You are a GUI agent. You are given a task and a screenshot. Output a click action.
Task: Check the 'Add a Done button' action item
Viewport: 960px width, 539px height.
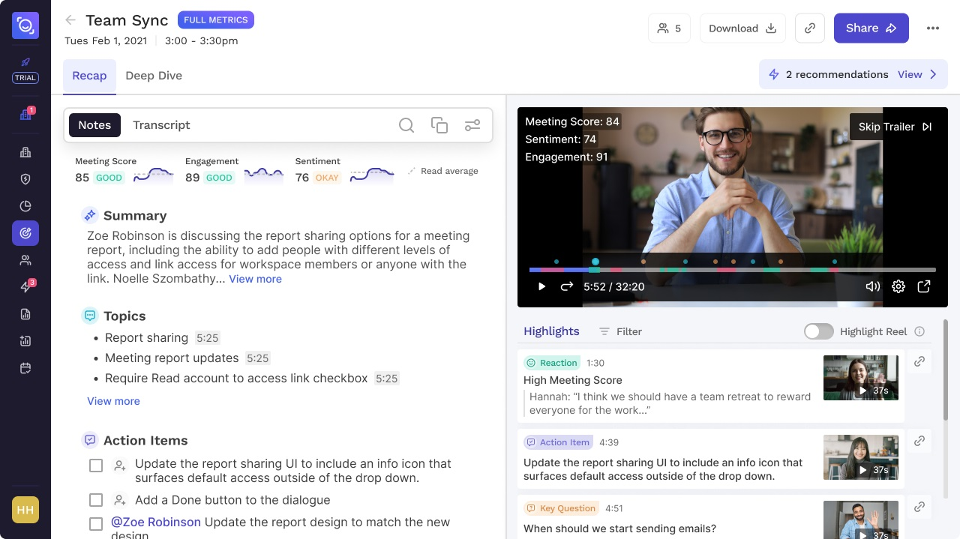coord(96,500)
